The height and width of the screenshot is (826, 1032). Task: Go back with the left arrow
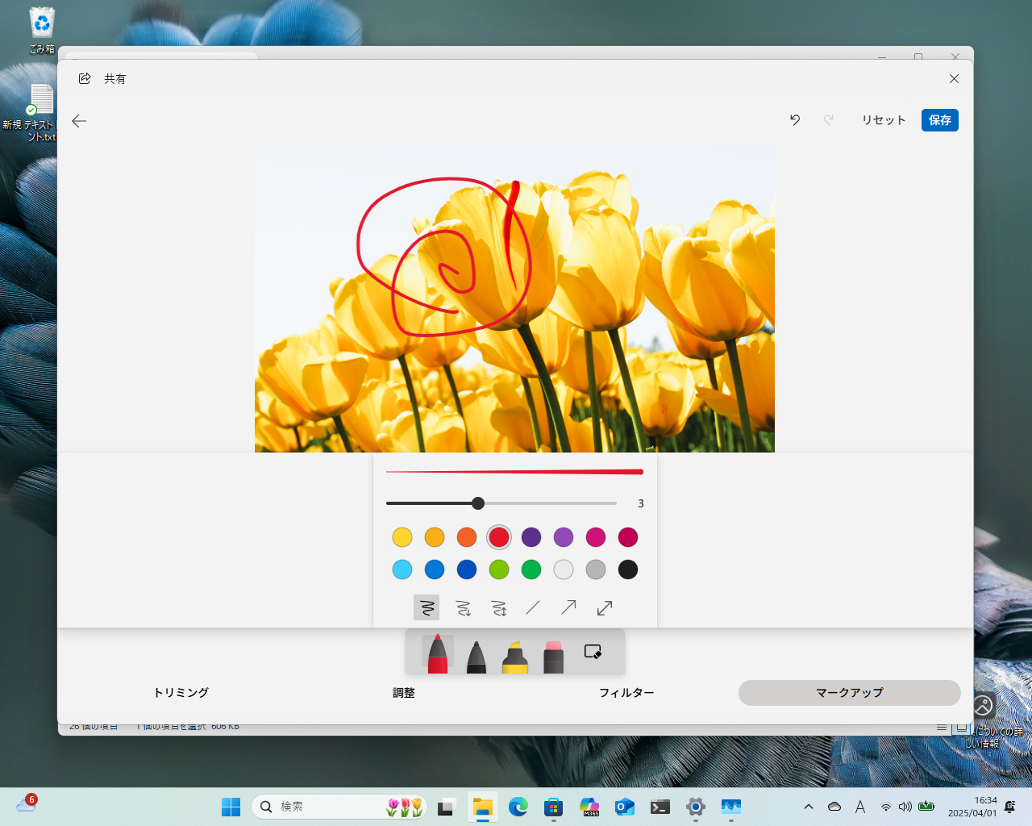(79, 121)
